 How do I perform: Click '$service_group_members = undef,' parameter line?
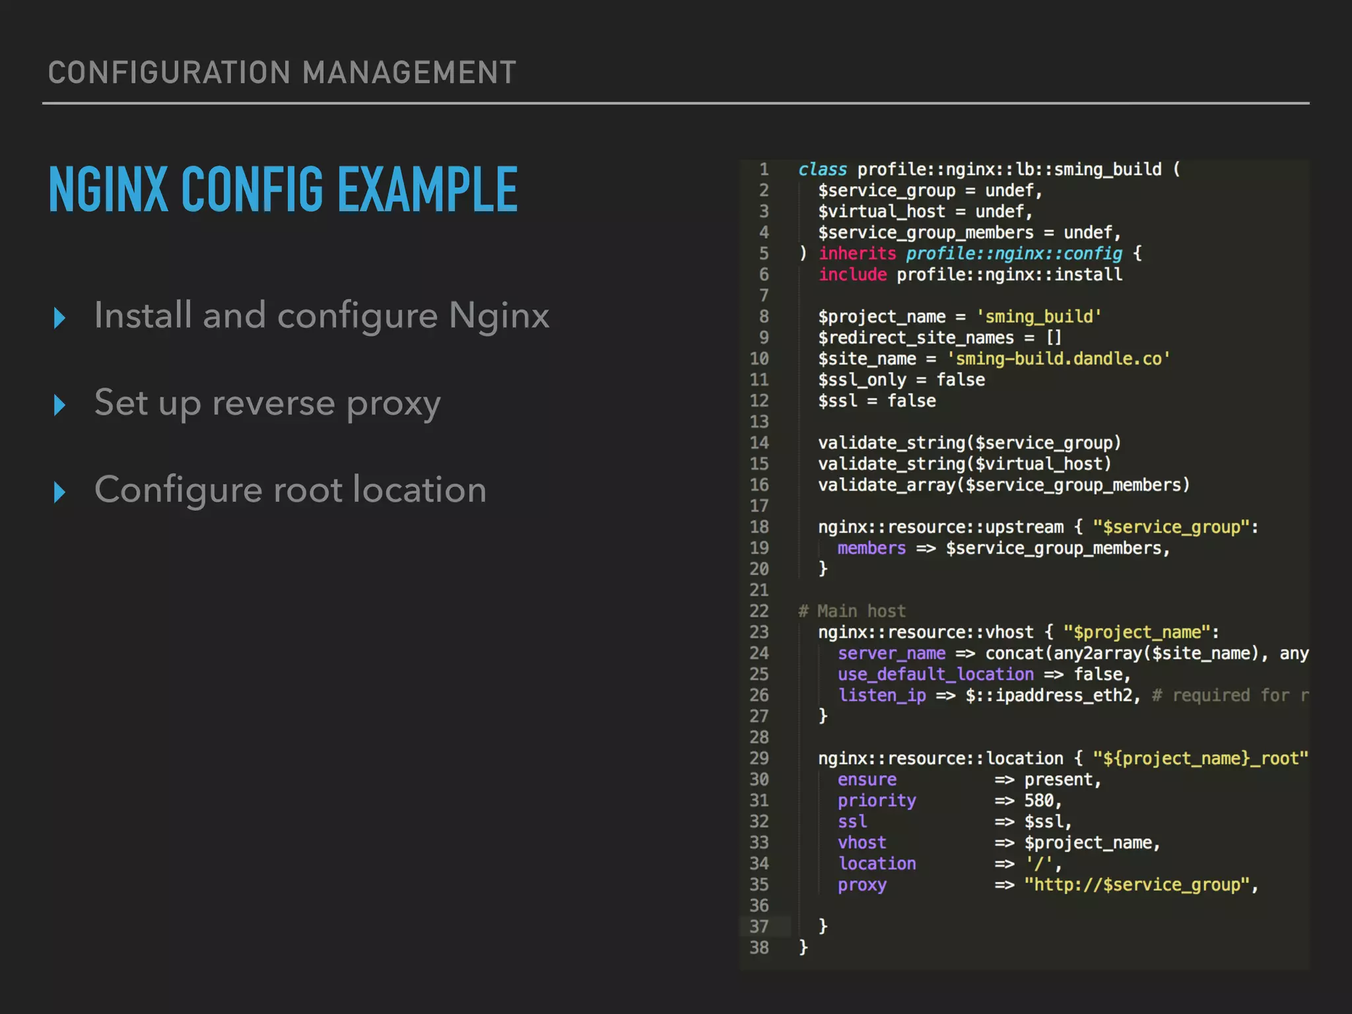[970, 233]
